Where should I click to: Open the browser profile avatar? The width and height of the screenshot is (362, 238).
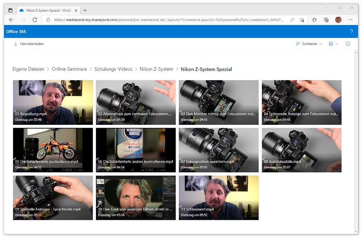coord(338,20)
